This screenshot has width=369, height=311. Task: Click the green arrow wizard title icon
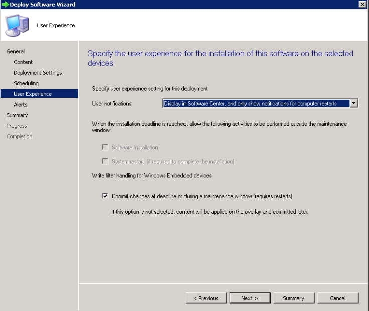(x=5, y=4)
